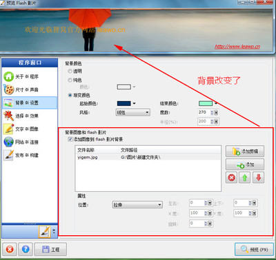Select 透明 background radio button

[70, 72]
